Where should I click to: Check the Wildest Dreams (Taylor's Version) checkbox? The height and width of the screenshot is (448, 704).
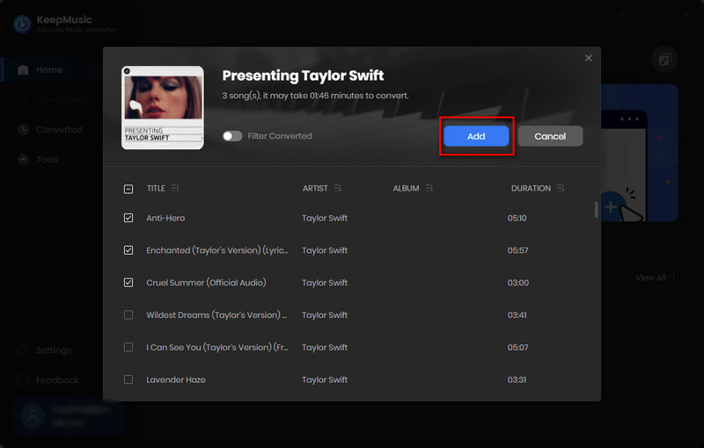pyautogui.click(x=128, y=315)
